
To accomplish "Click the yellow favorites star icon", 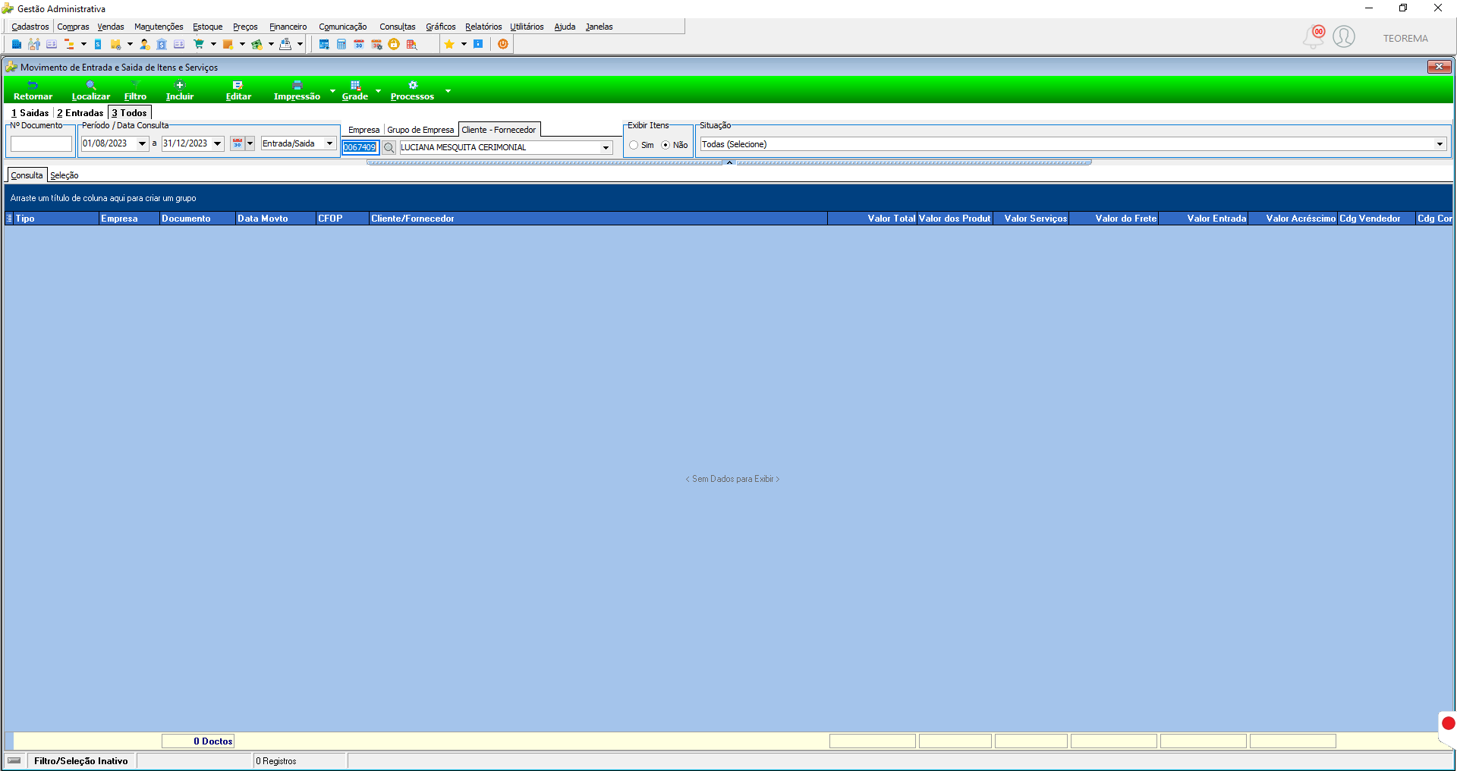I will click(x=449, y=44).
